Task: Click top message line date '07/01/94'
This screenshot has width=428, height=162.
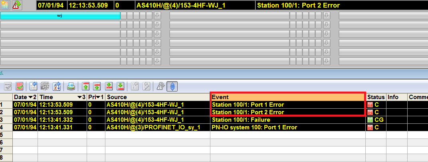Action: coord(52,5)
